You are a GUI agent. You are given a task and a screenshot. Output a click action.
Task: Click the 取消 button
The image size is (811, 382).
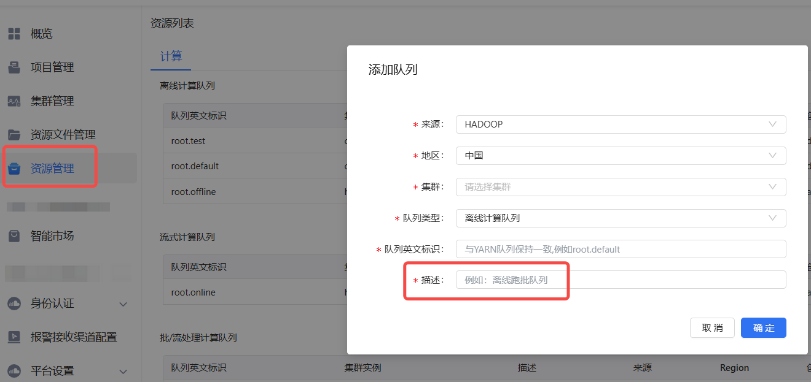[x=712, y=328]
